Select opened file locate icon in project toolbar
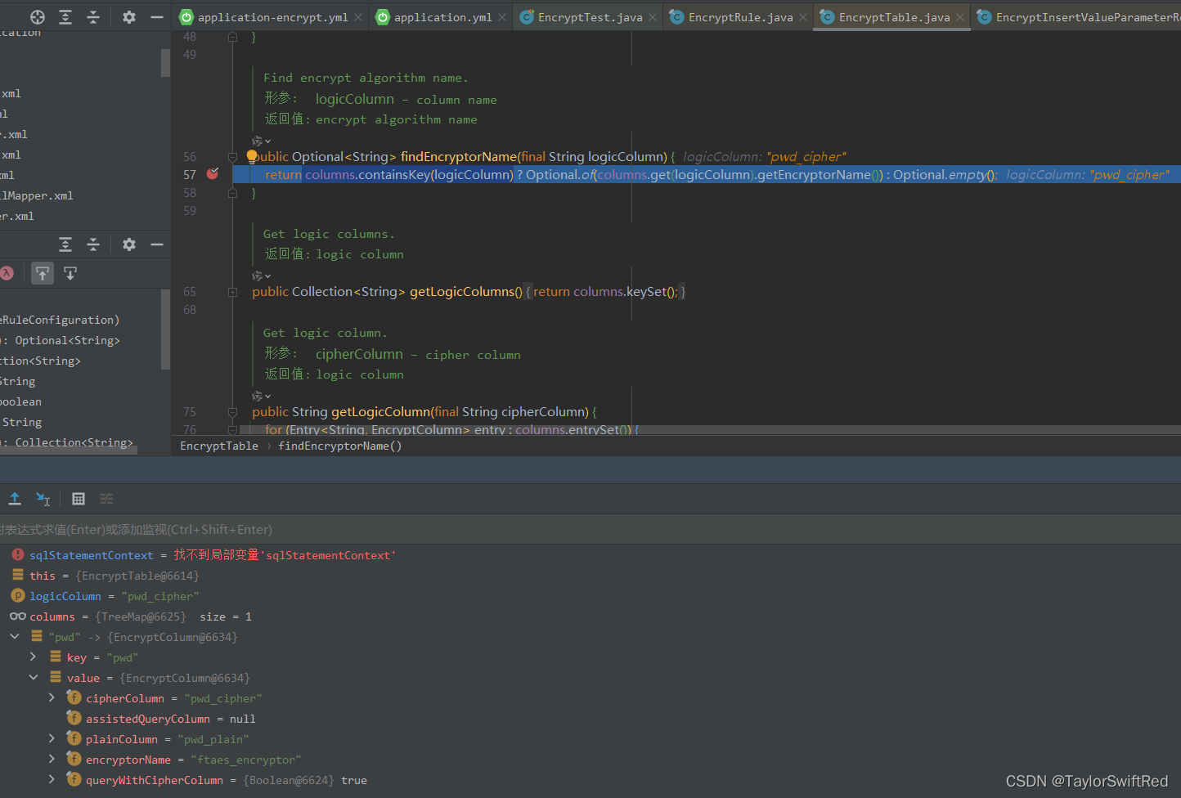The height and width of the screenshot is (798, 1181). point(38,17)
